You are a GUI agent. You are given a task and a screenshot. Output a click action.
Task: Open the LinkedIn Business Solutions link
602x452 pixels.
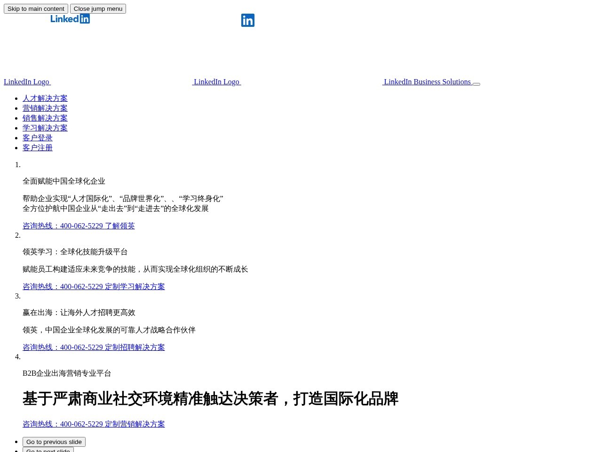point(427,82)
